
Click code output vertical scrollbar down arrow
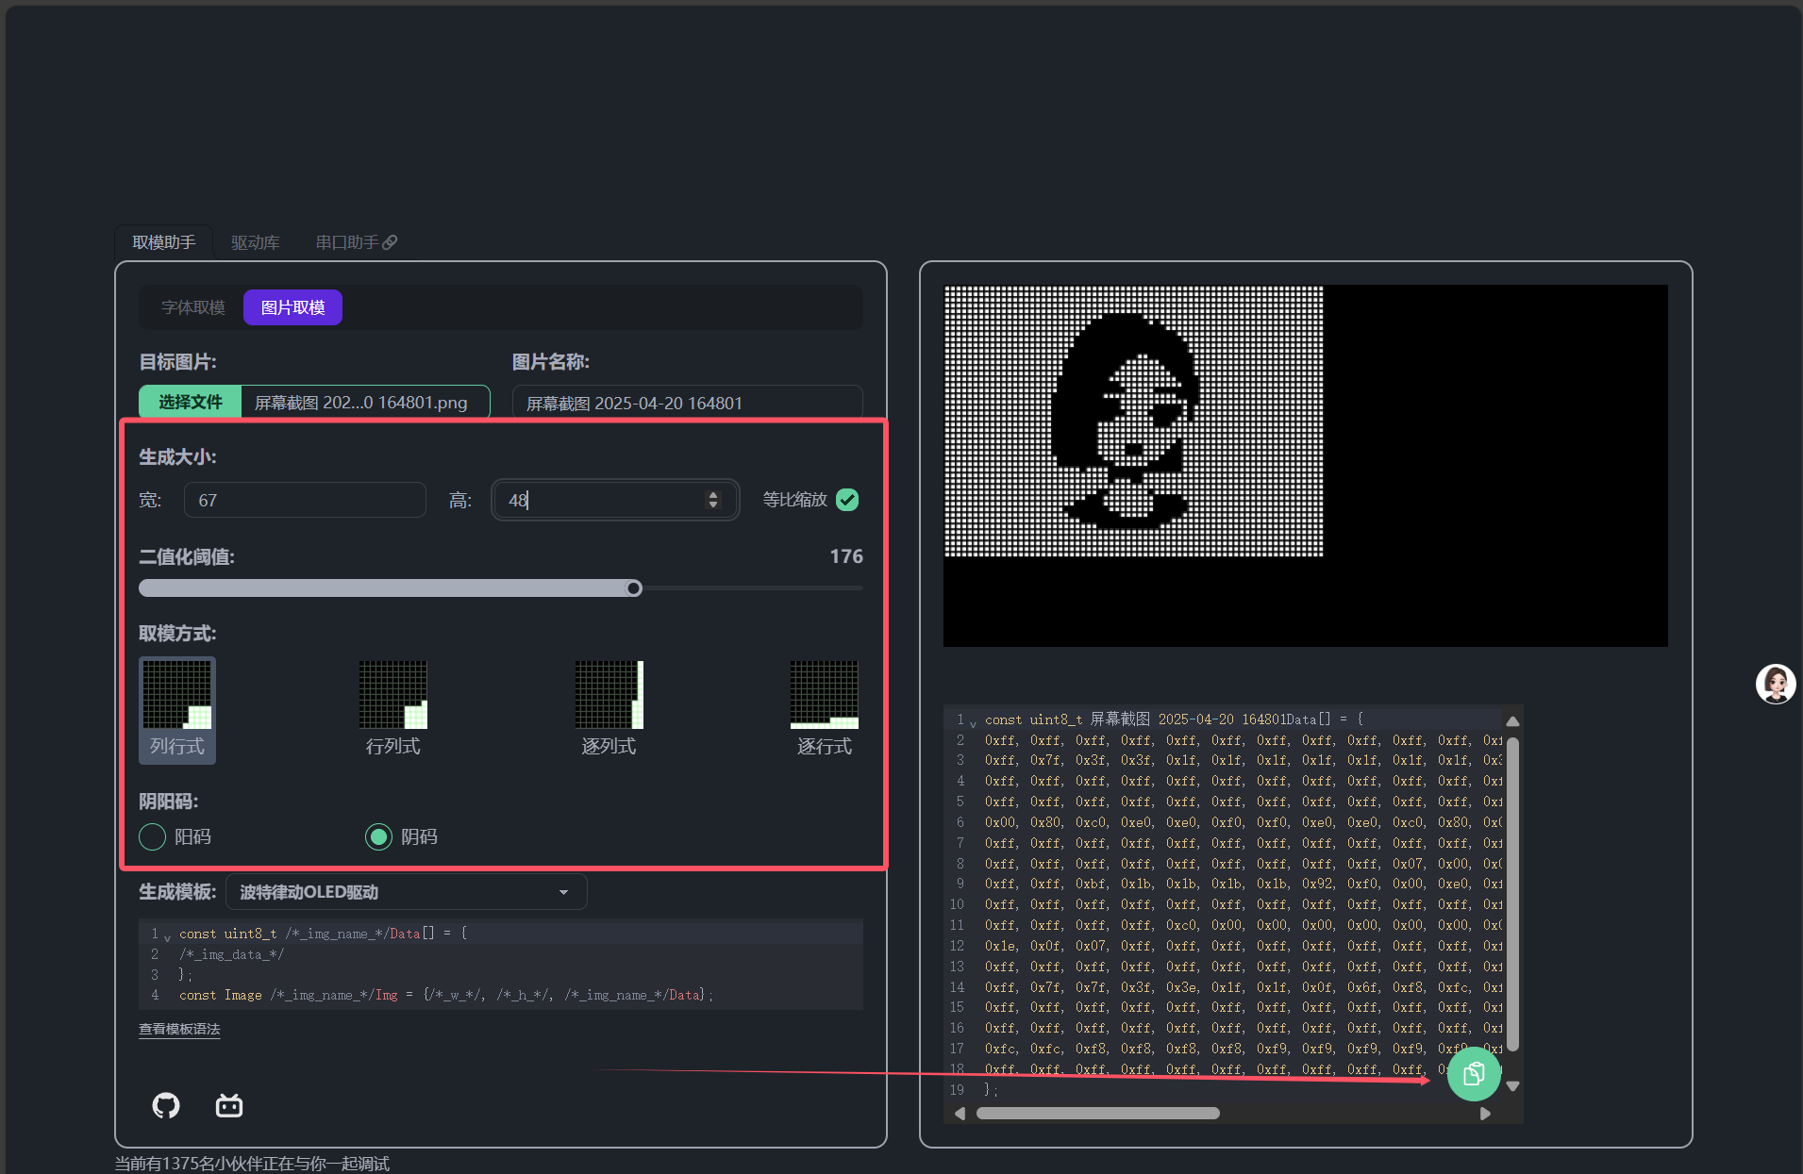coord(1512,1086)
